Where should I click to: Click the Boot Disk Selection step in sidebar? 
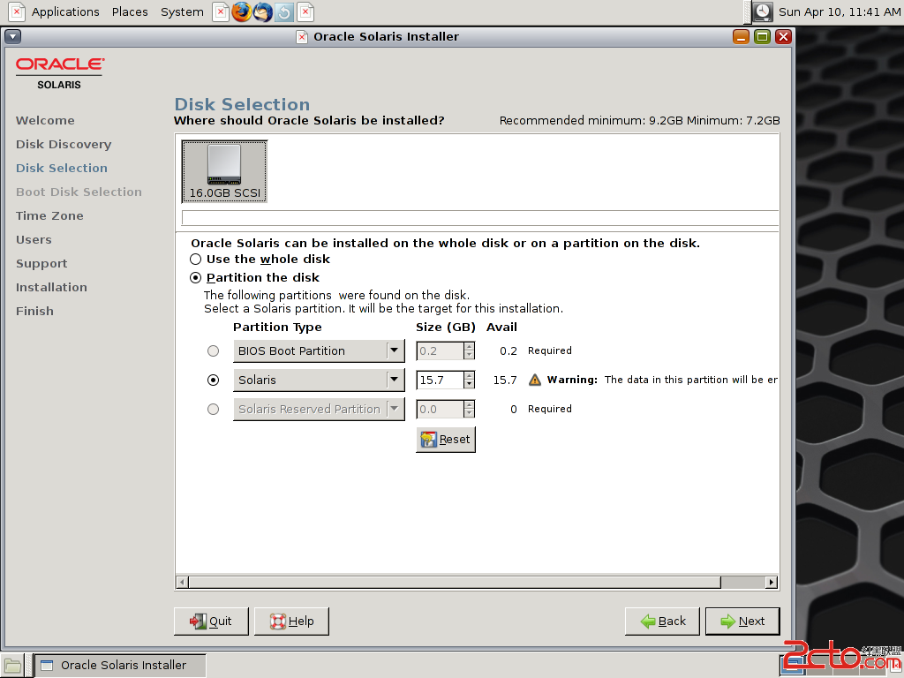(x=79, y=192)
